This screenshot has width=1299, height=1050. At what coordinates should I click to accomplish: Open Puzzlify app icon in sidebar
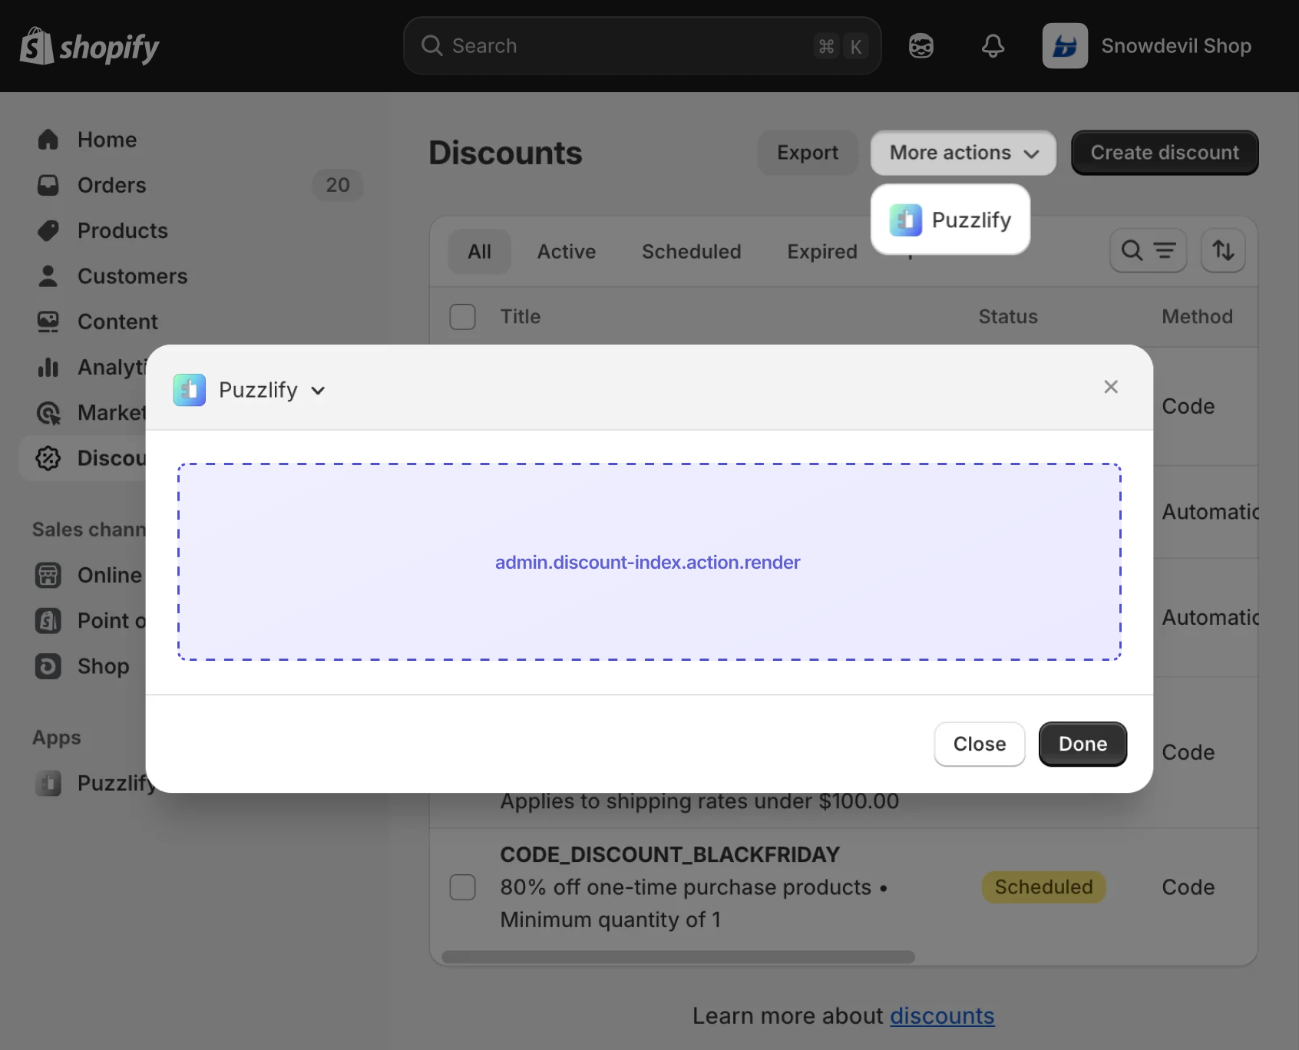point(48,783)
